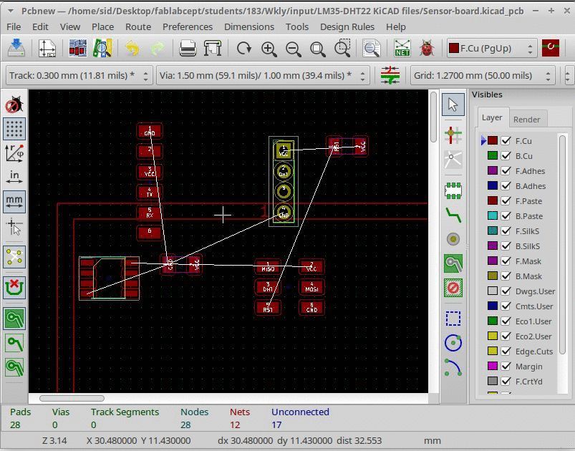Select Add via tool
575x451 pixels.
[453, 239]
